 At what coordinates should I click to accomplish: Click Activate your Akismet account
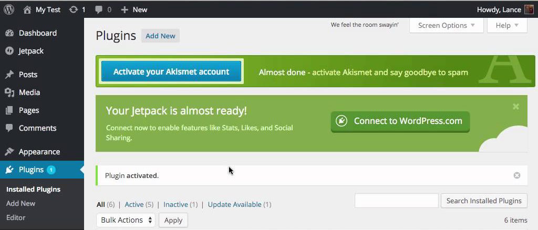click(x=171, y=71)
